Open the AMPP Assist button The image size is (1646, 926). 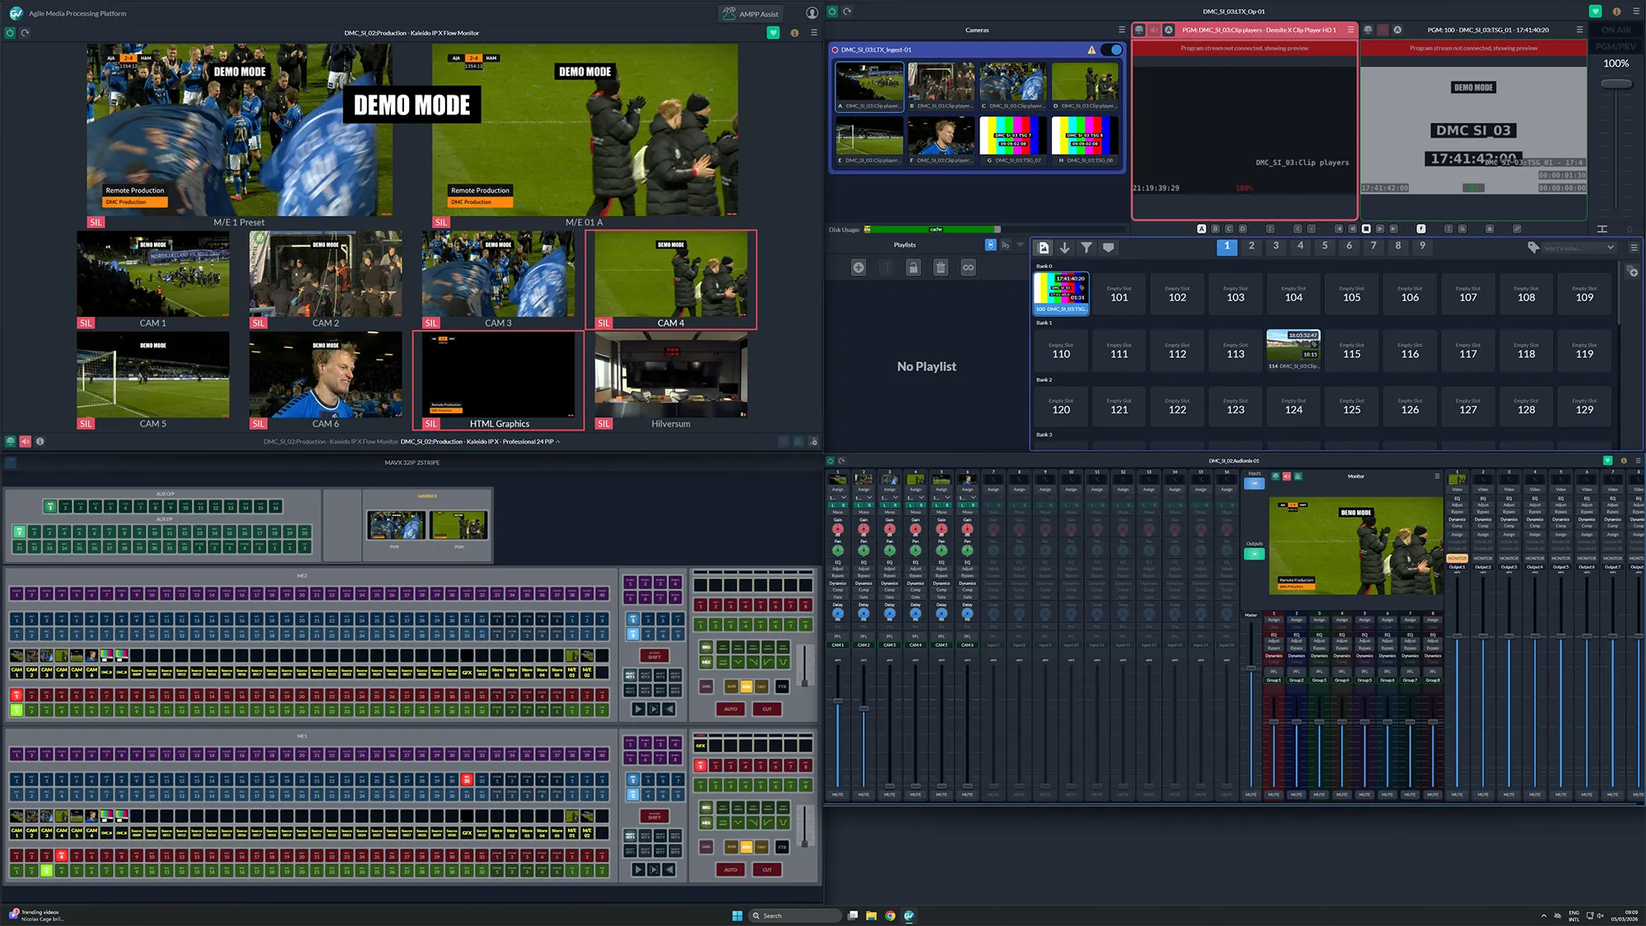click(751, 13)
